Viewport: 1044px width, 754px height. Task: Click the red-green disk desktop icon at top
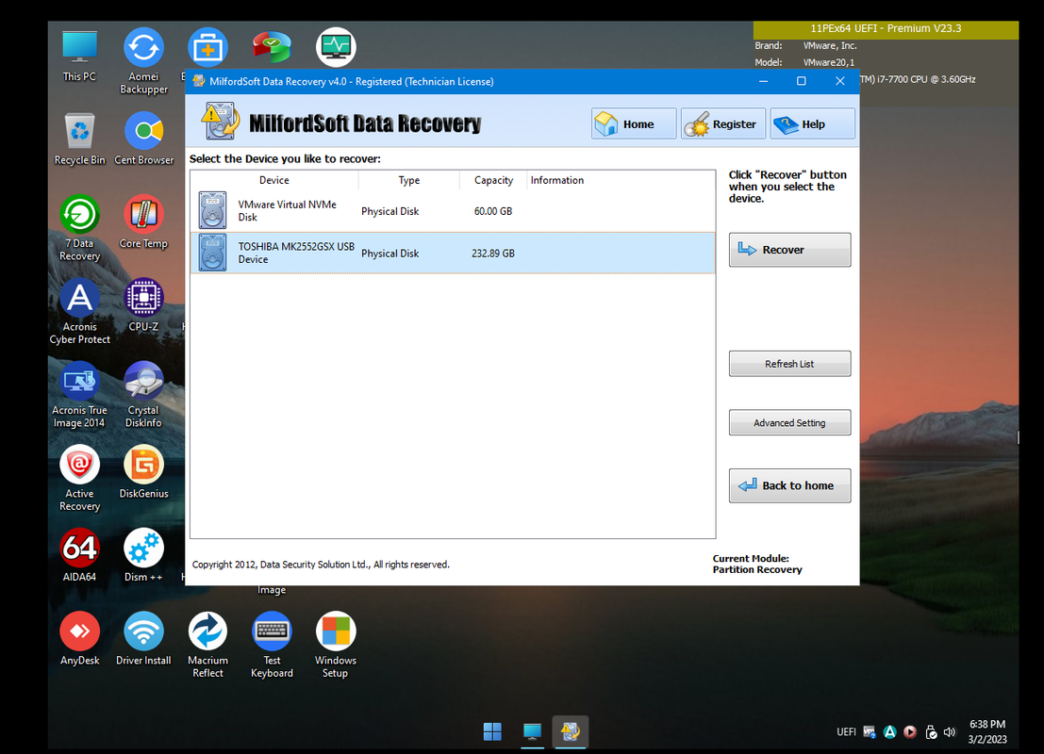pyautogui.click(x=272, y=46)
